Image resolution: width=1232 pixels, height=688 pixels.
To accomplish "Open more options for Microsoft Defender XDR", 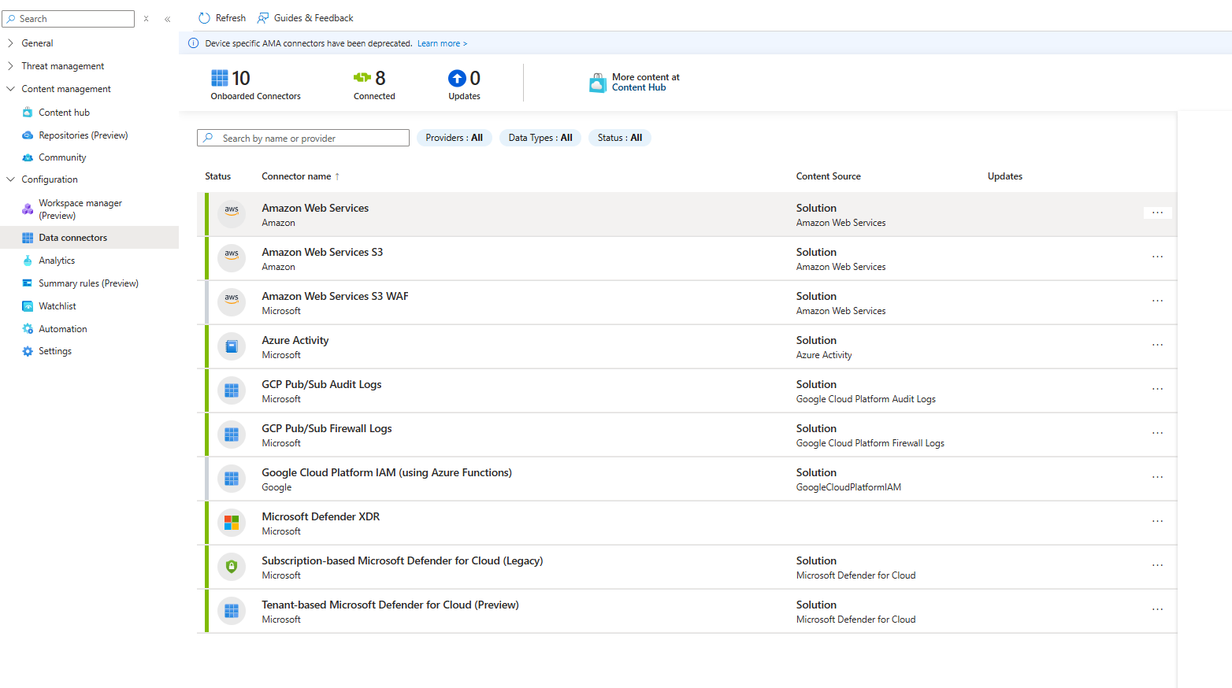I will (1157, 521).
